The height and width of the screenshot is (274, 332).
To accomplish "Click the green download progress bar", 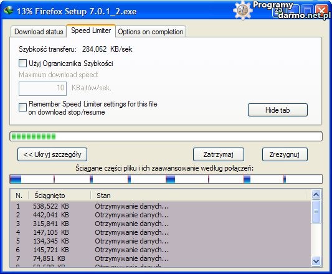I will click(166, 136).
